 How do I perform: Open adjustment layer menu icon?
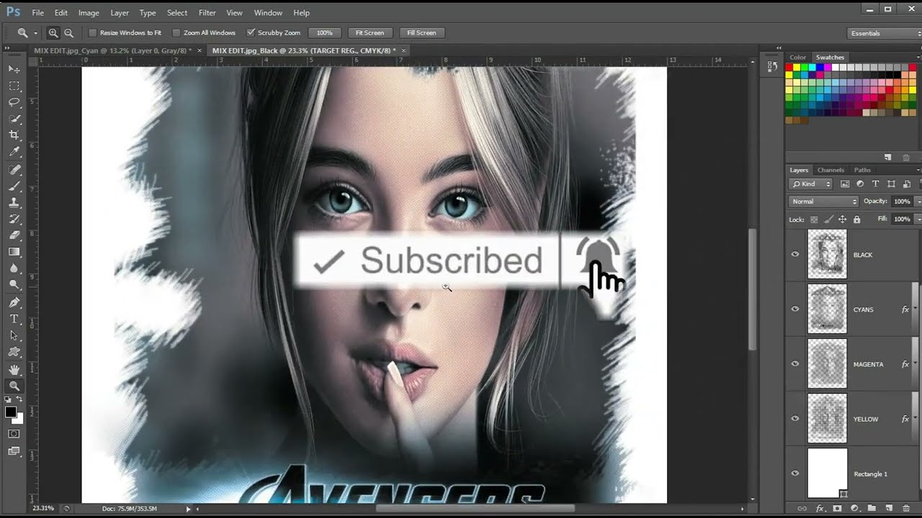(x=854, y=509)
